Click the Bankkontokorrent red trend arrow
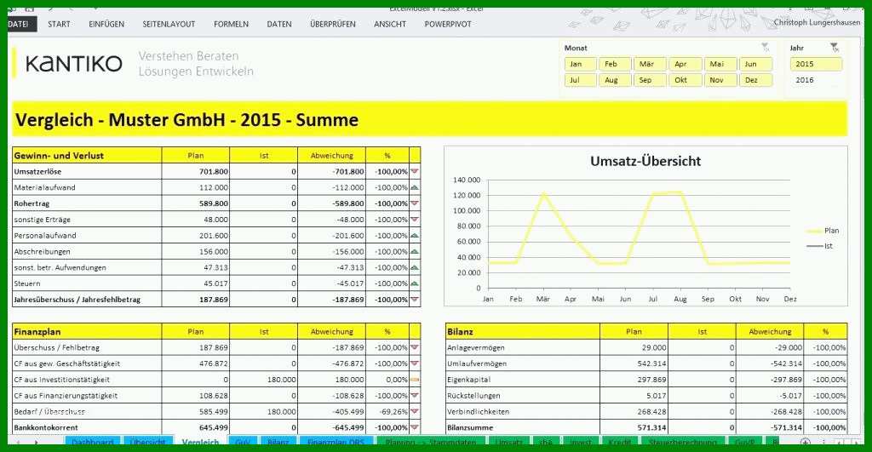Image resolution: width=872 pixels, height=452 pixels. pos(415,427)
